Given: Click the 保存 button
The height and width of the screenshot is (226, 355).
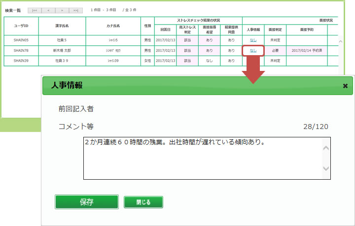Looking at the screenshot, I should (x=86, y=202).
